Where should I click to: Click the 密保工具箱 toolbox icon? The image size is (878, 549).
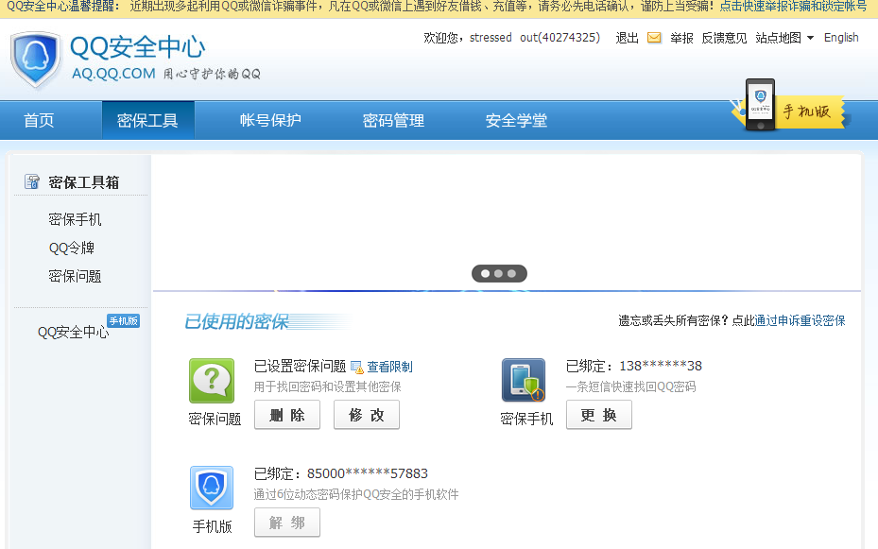(x=32, y=181)
